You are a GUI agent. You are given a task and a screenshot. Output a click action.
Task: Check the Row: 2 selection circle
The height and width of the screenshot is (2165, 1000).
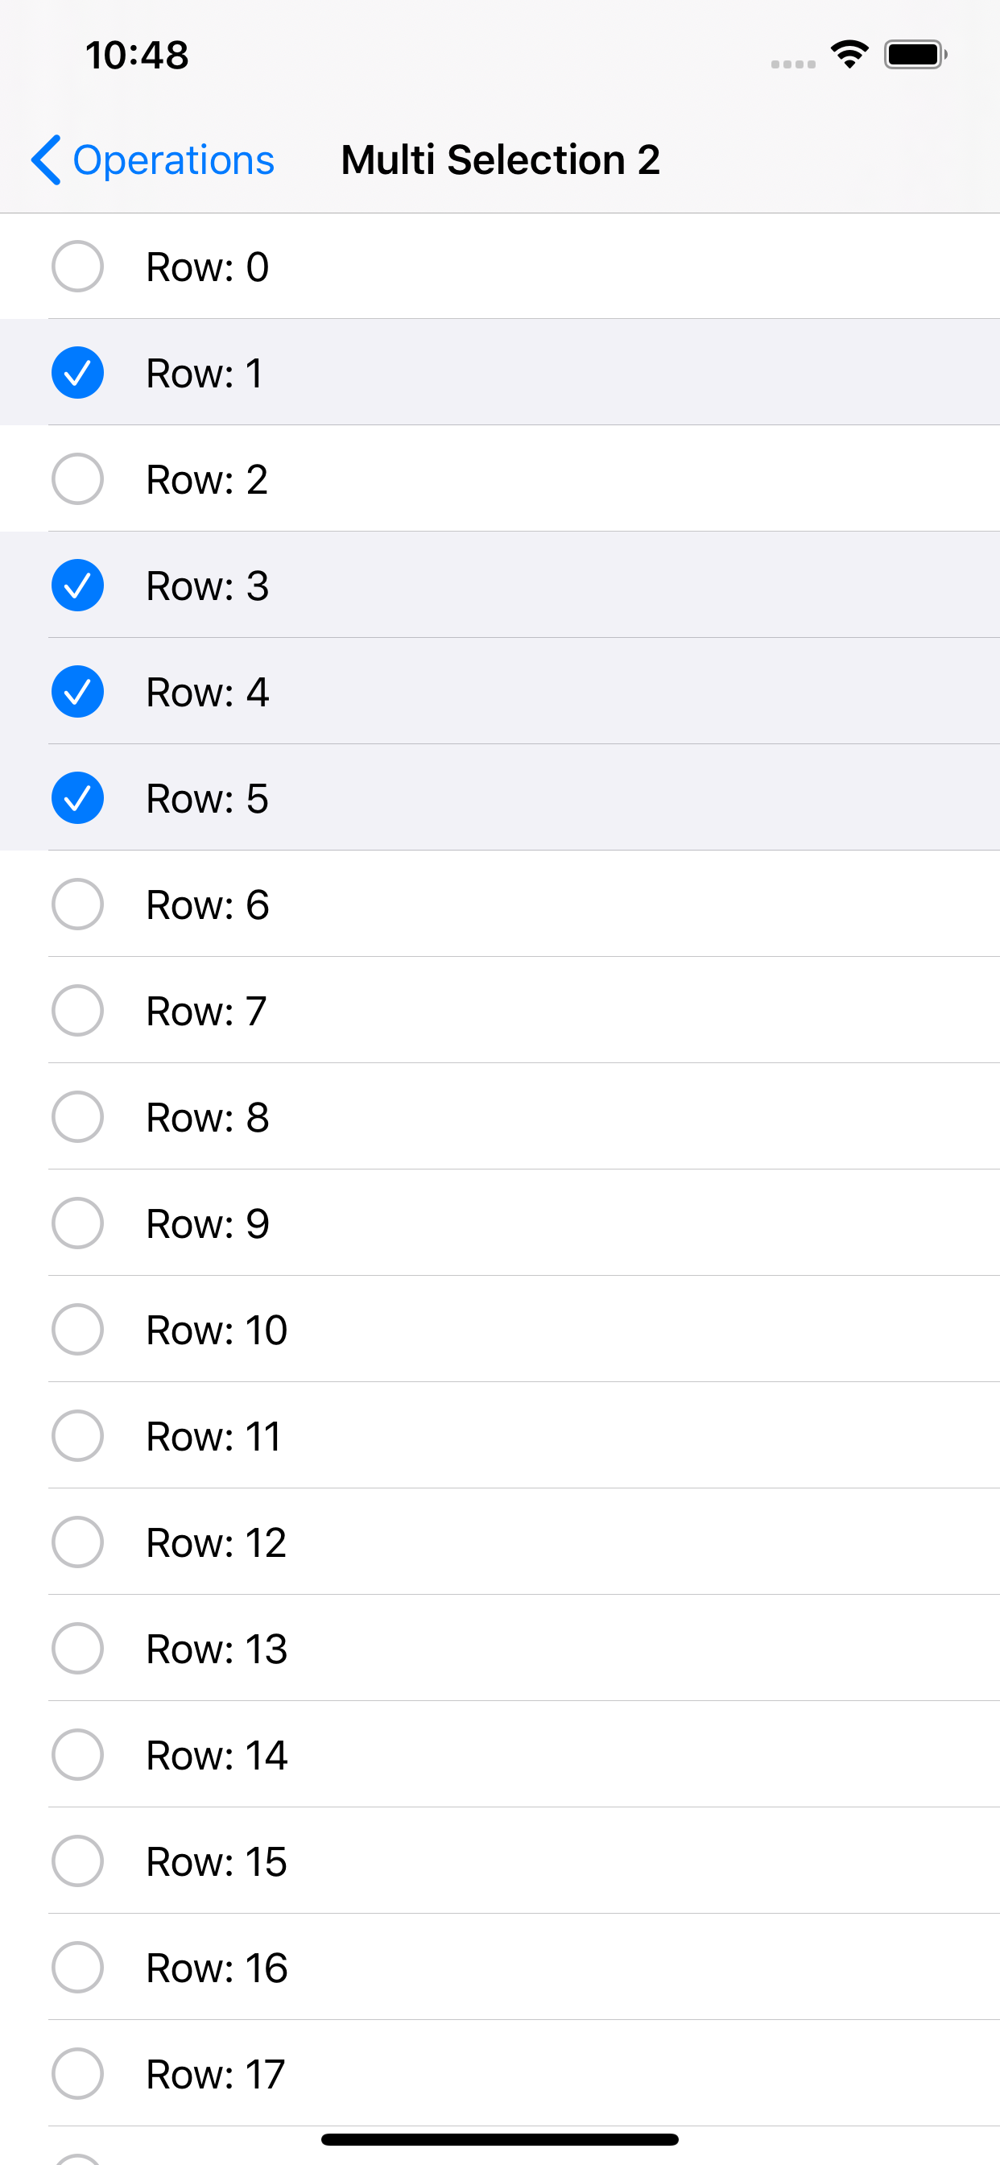(x=77, y=479)
